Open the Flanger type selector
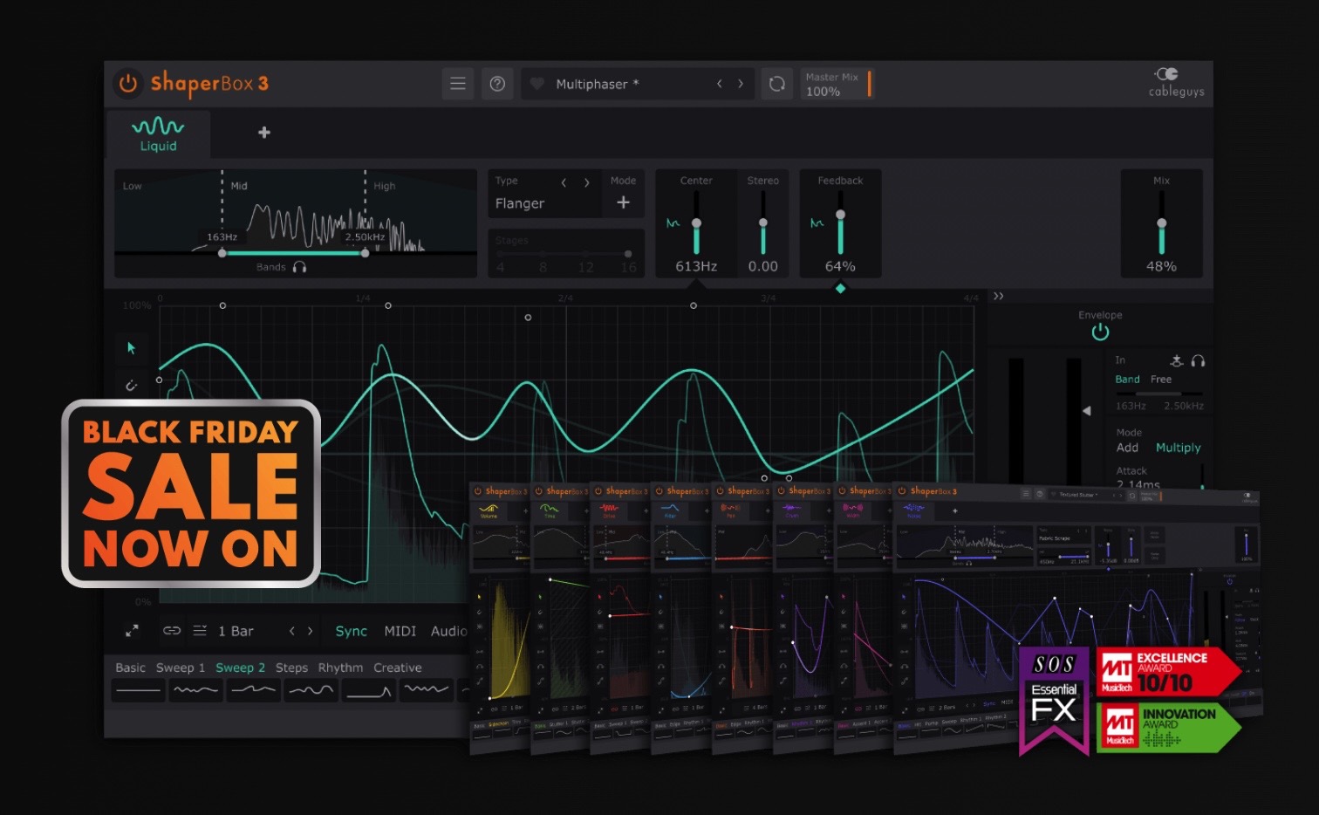1319x815 pixels. click(x=520, y=203)
